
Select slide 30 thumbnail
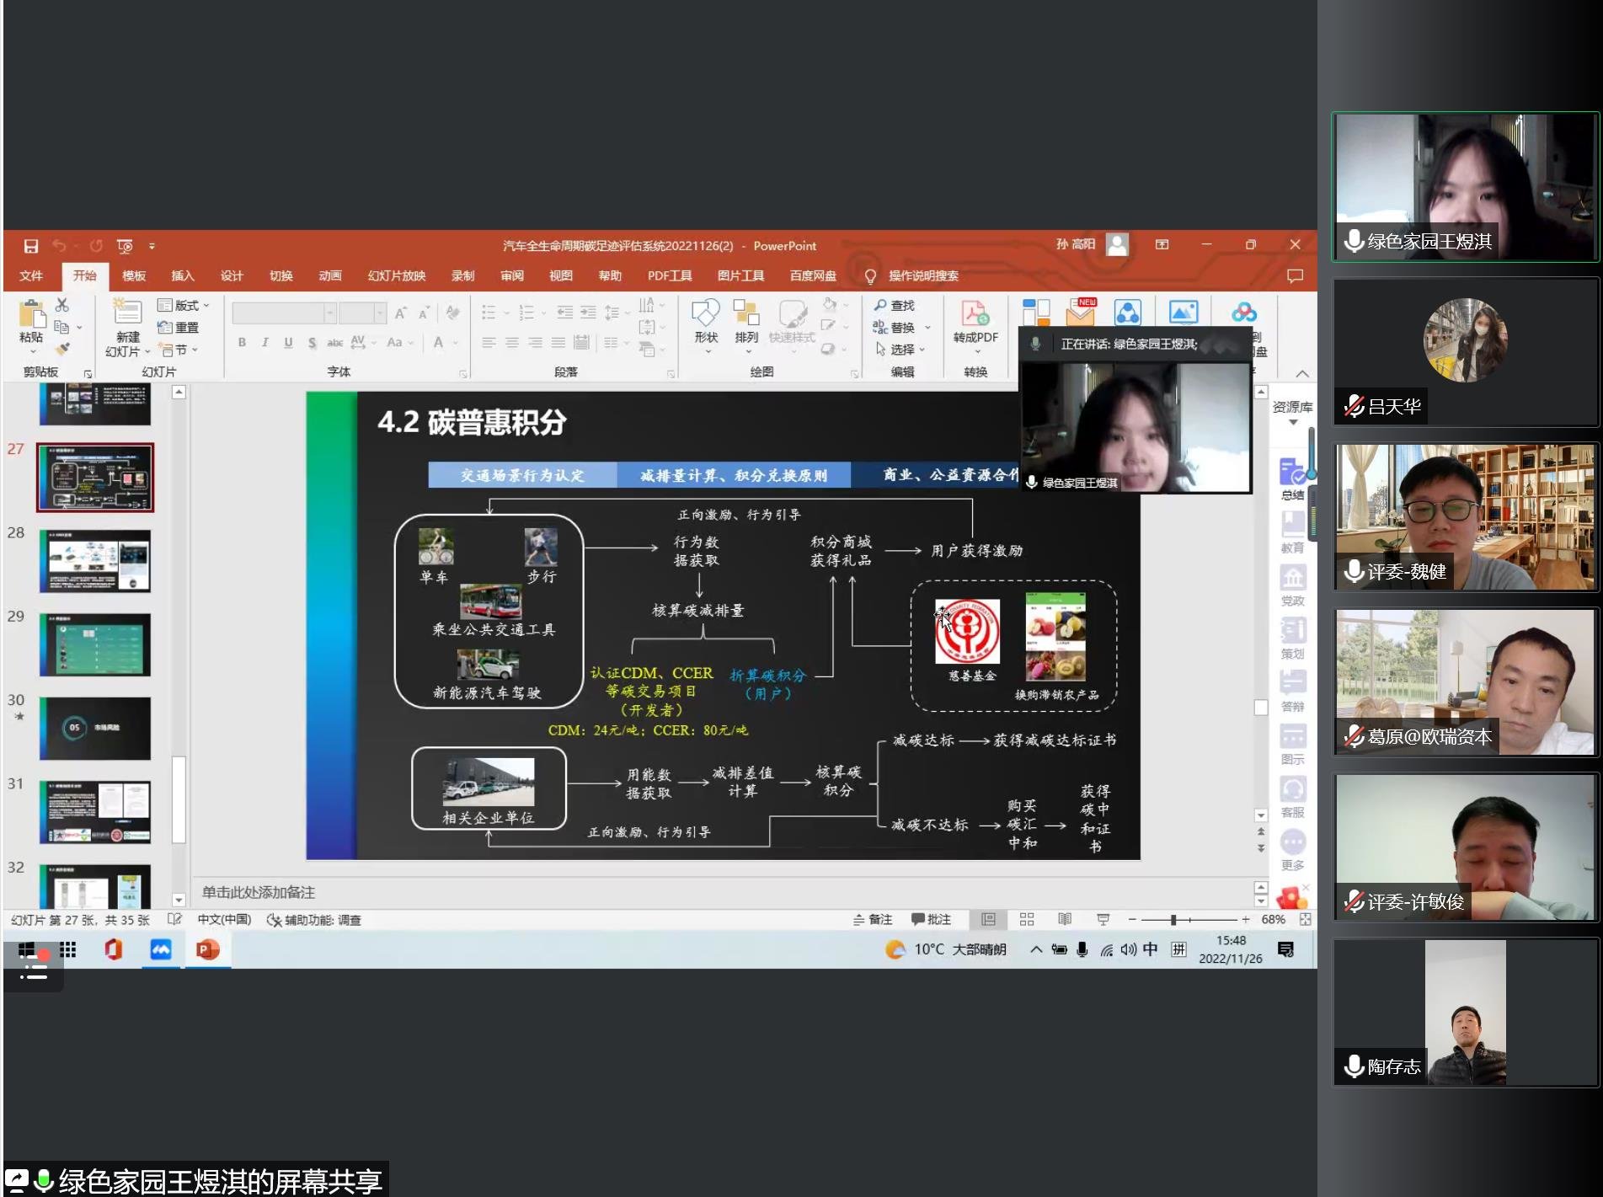[x=95, y=728]
